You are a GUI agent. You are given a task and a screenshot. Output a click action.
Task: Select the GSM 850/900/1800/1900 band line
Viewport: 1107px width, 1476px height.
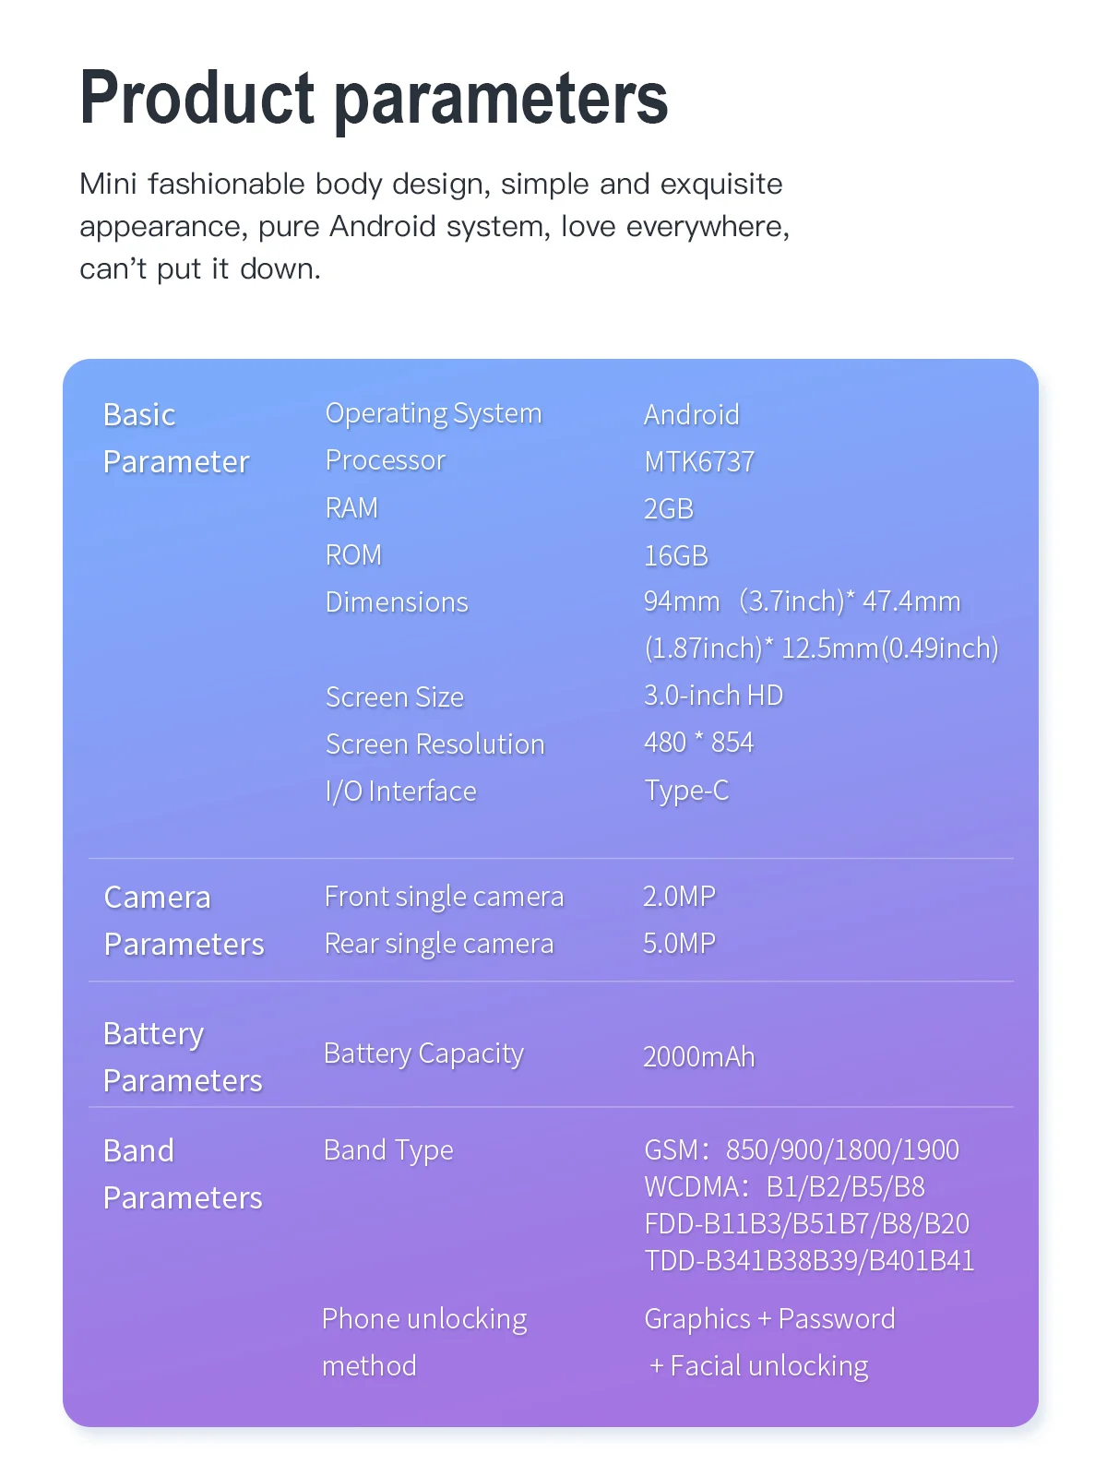click(802, 1149)
